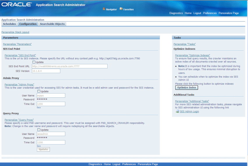Click the "Admin Proxy" section heading
Screen dimensions: 248x166
coord(11,78)
